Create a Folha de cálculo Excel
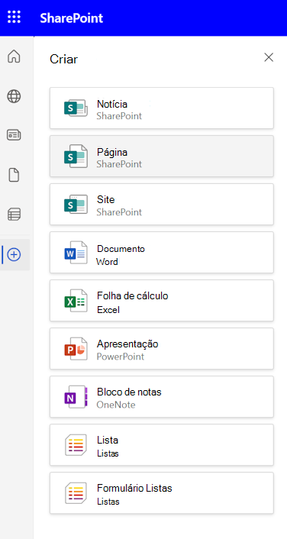 pos(162,301)
